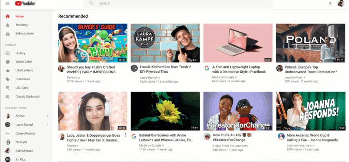Visit Made by Google link under Pixelbook
This screenshot has width=349, height=162.
tap(223, 77)
